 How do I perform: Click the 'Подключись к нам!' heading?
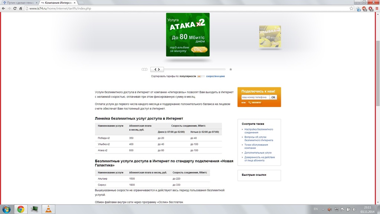(258, 91)
